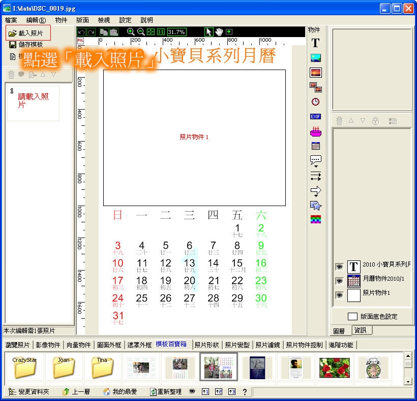
Task: Click the dotted-box plus icon in toolbar
Action: [229, 32]
